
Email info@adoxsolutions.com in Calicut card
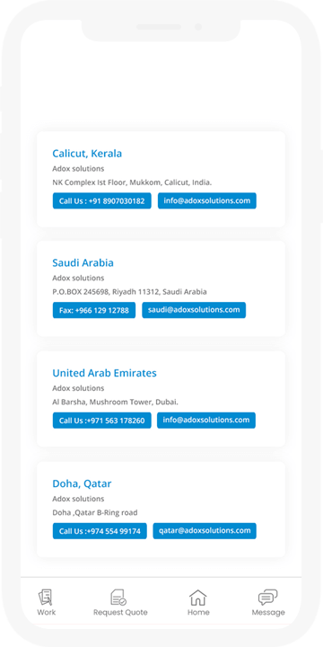(x=207, y=201)
